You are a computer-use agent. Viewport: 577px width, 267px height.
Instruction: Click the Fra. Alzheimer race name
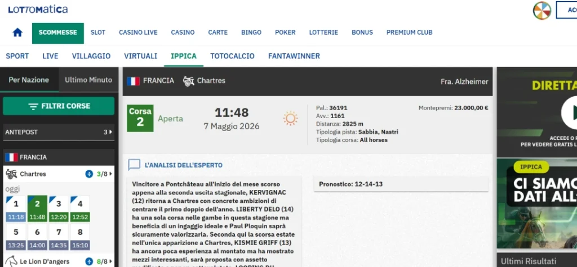point(464,82)
